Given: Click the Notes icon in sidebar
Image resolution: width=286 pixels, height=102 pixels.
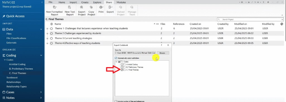Looking at the screenshot, I should click(4, 98).
